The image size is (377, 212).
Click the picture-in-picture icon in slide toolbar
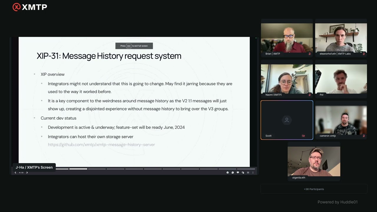point(243,173)
